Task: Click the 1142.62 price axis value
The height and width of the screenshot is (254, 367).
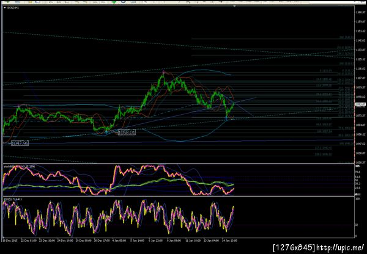Action: click(x=361, y=40)
